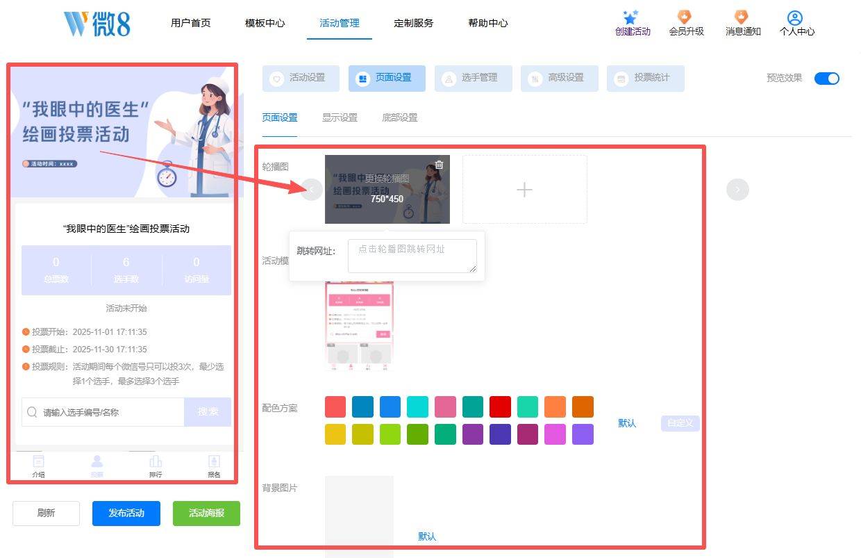The image size is (861, 558).
Task: Open 定制服务 menu
Action: (x=413, y=23)
